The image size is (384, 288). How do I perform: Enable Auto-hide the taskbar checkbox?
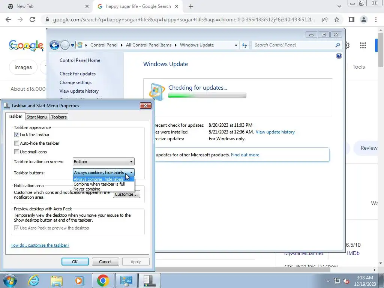click(16, 143)
